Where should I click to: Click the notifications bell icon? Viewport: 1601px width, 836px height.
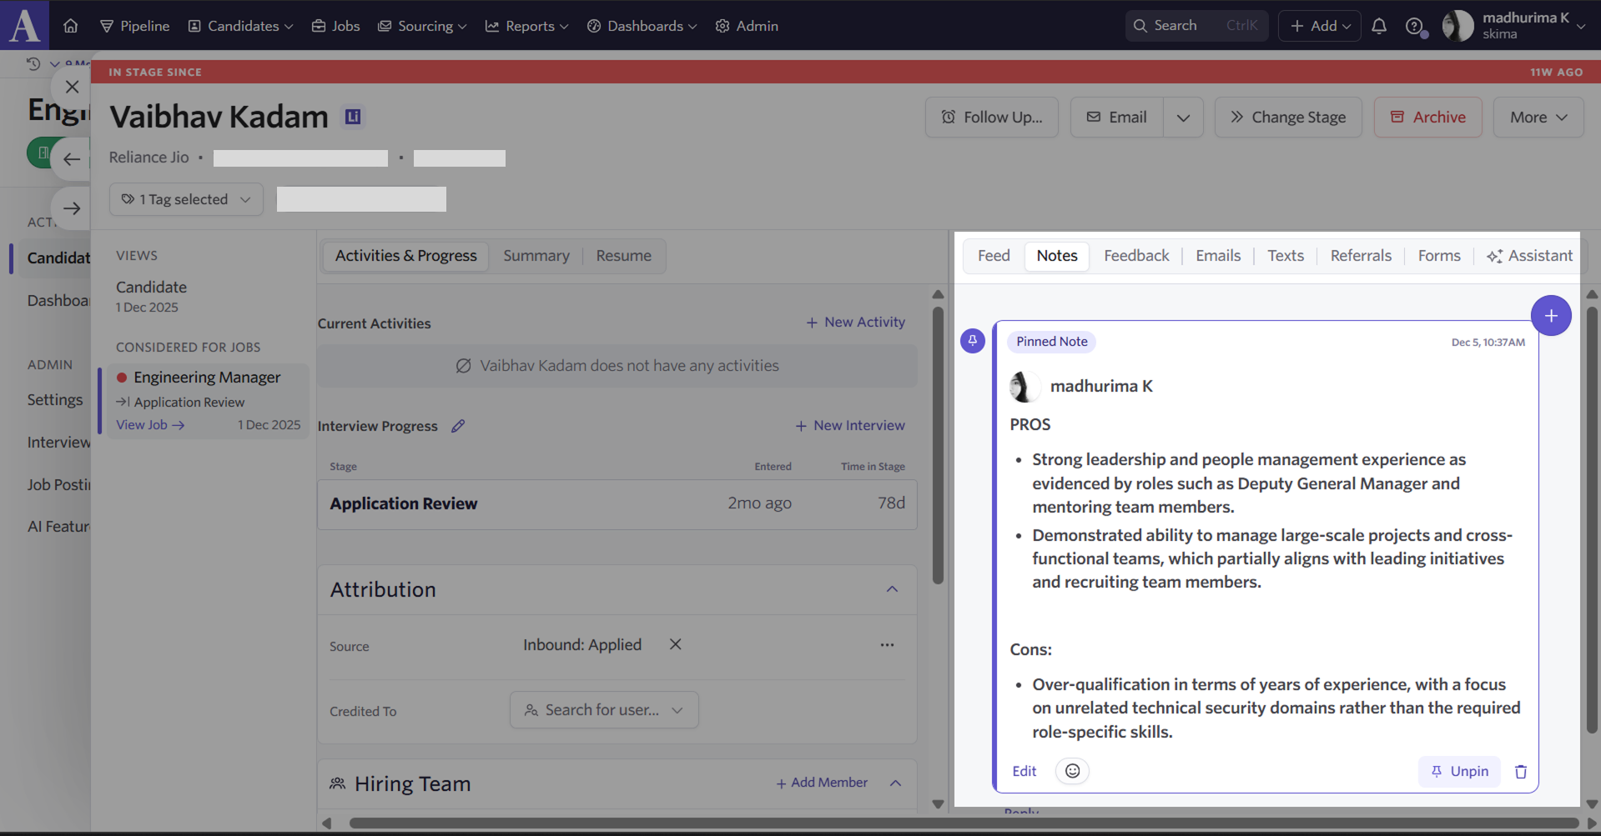click(x=1379, y=26)
